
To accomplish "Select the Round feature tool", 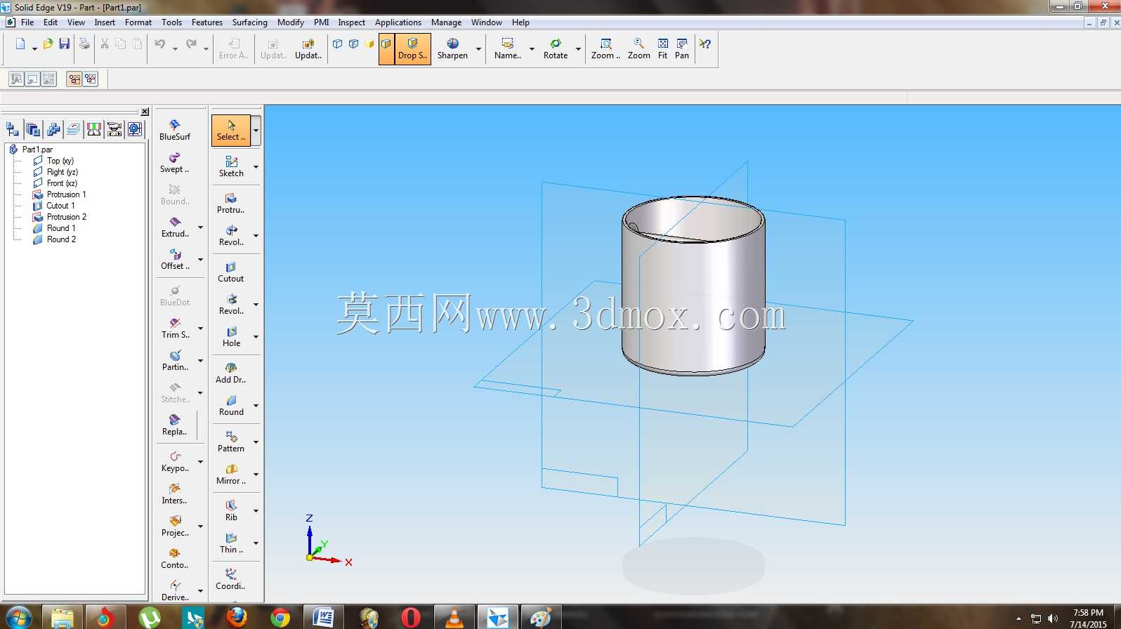I will point(231,405).
